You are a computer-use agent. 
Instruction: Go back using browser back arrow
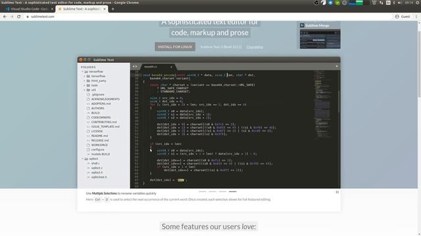click(x=5, y=16)
